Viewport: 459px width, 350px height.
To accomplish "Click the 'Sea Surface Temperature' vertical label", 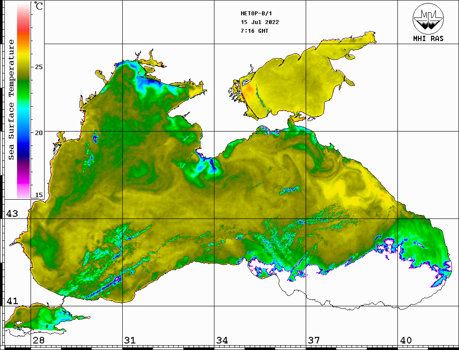I will point(11,100).
